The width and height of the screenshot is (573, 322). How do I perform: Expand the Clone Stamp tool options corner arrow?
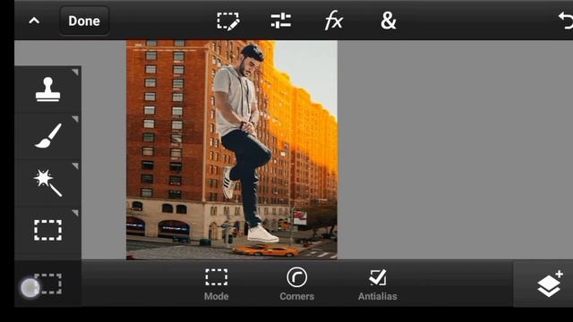pyautogui.click(x=75, y=72)
